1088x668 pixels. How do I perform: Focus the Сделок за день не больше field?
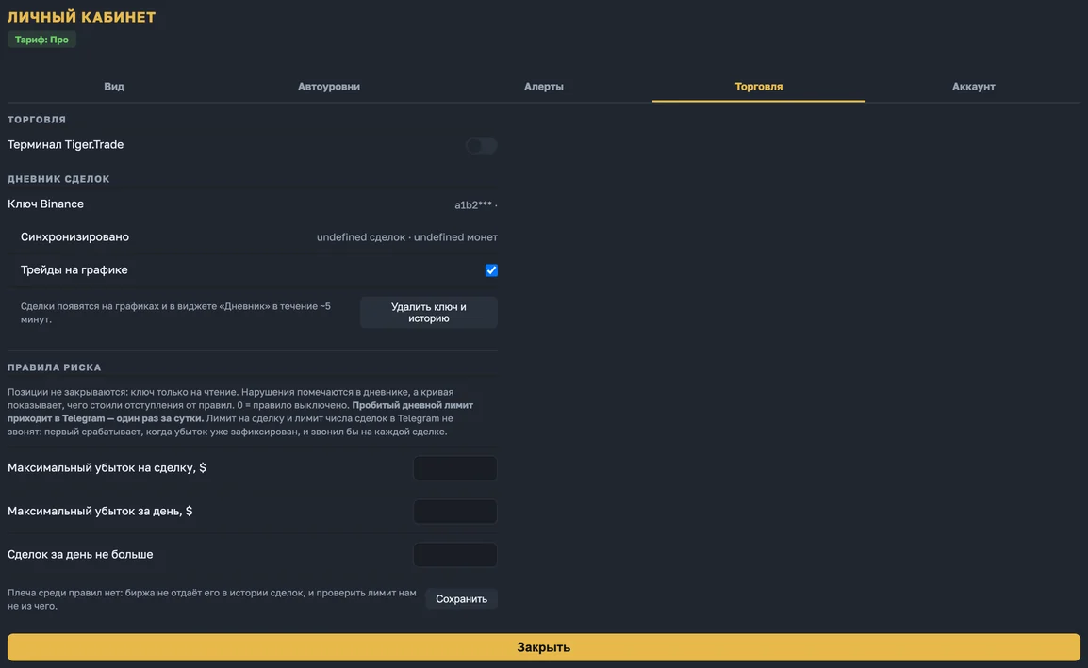(x=455, y=554)
